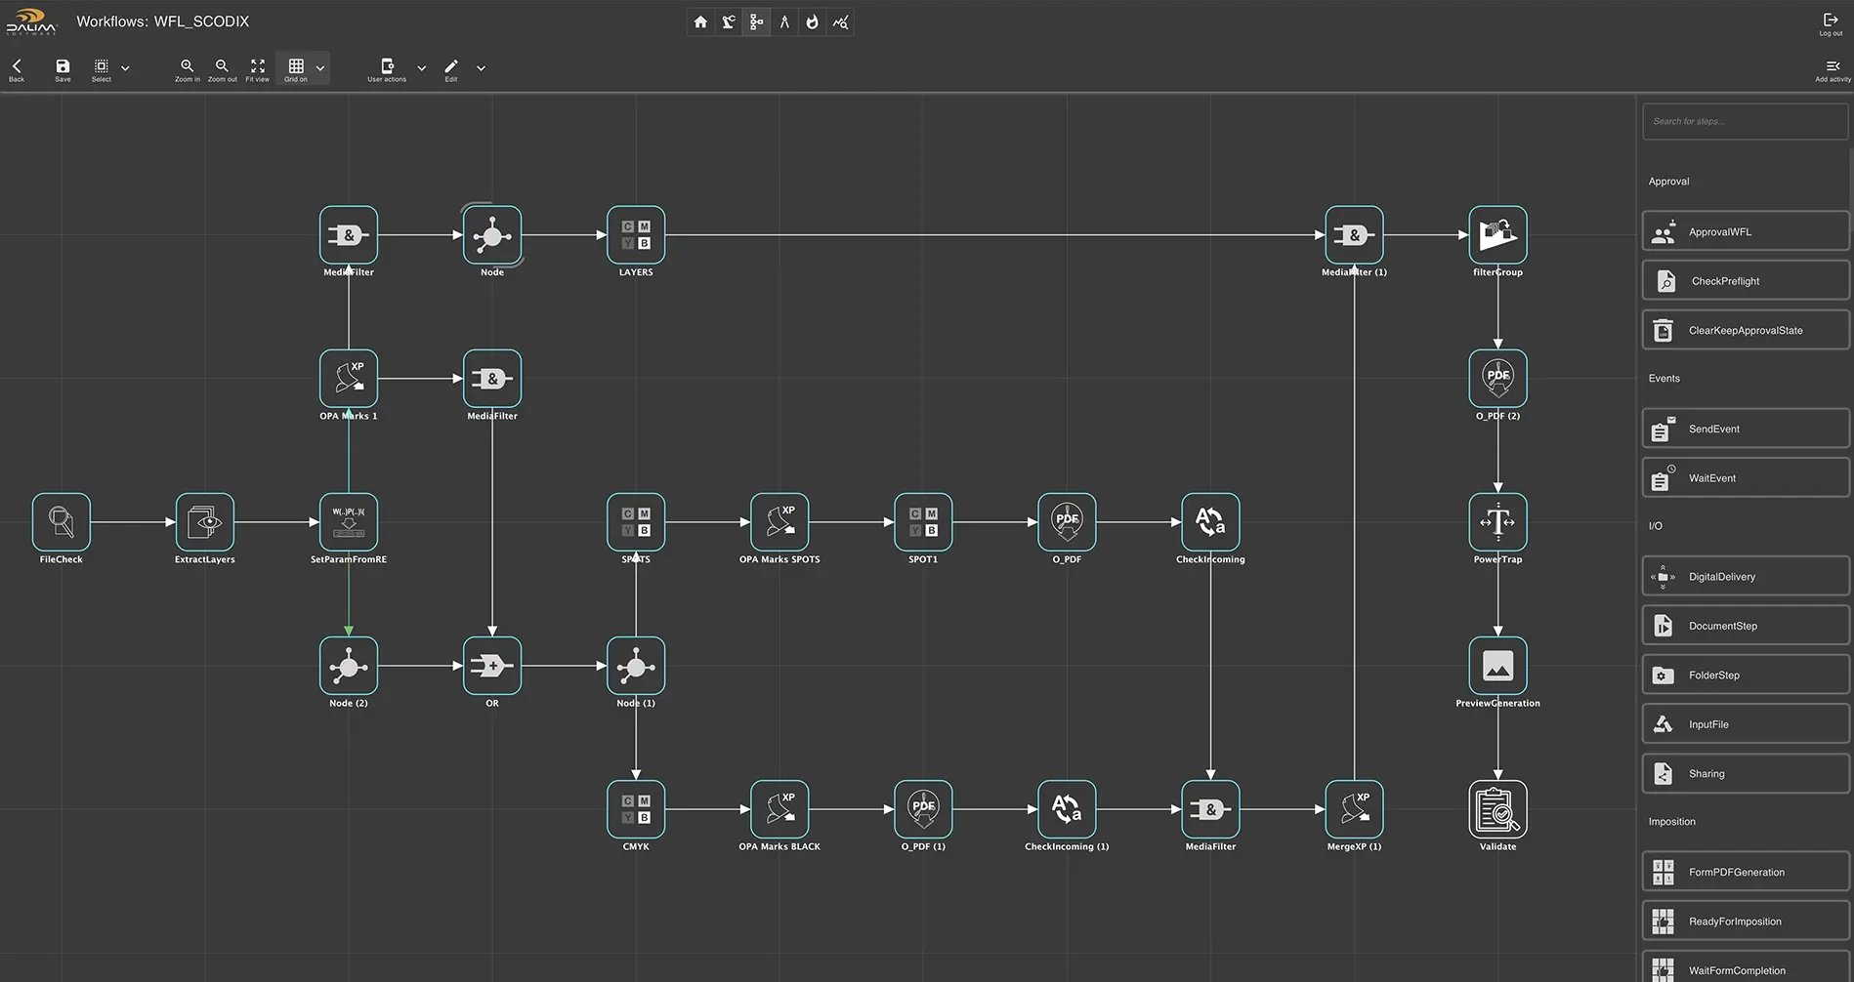Click the Search for steps field
Viewport: 1854px width, 982px height.
click(1745, 121)
